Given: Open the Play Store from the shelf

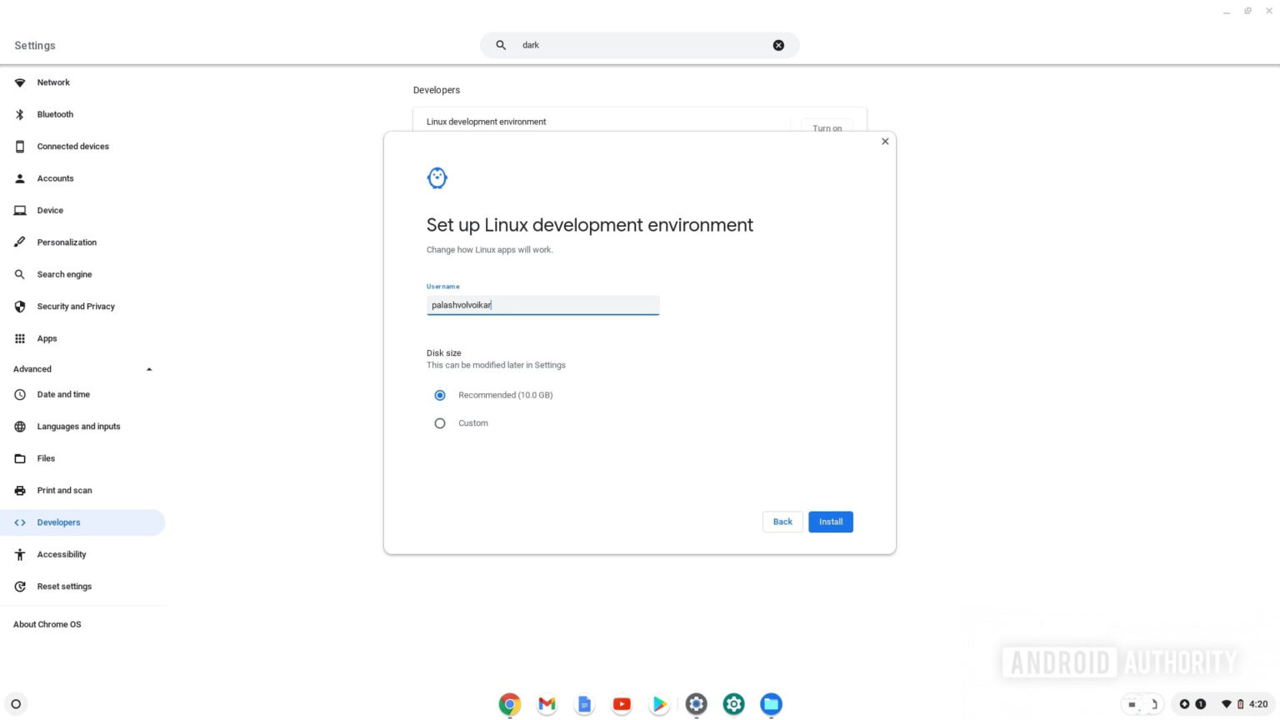Looking at the screenshot, I should (658, 704).
